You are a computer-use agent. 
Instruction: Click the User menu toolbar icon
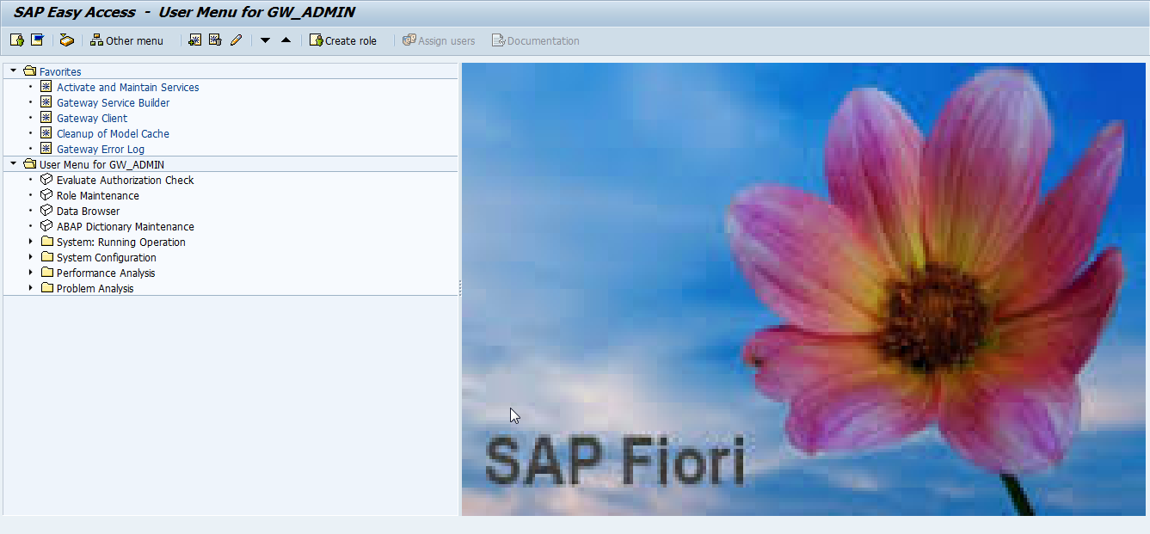pos(17,40)
